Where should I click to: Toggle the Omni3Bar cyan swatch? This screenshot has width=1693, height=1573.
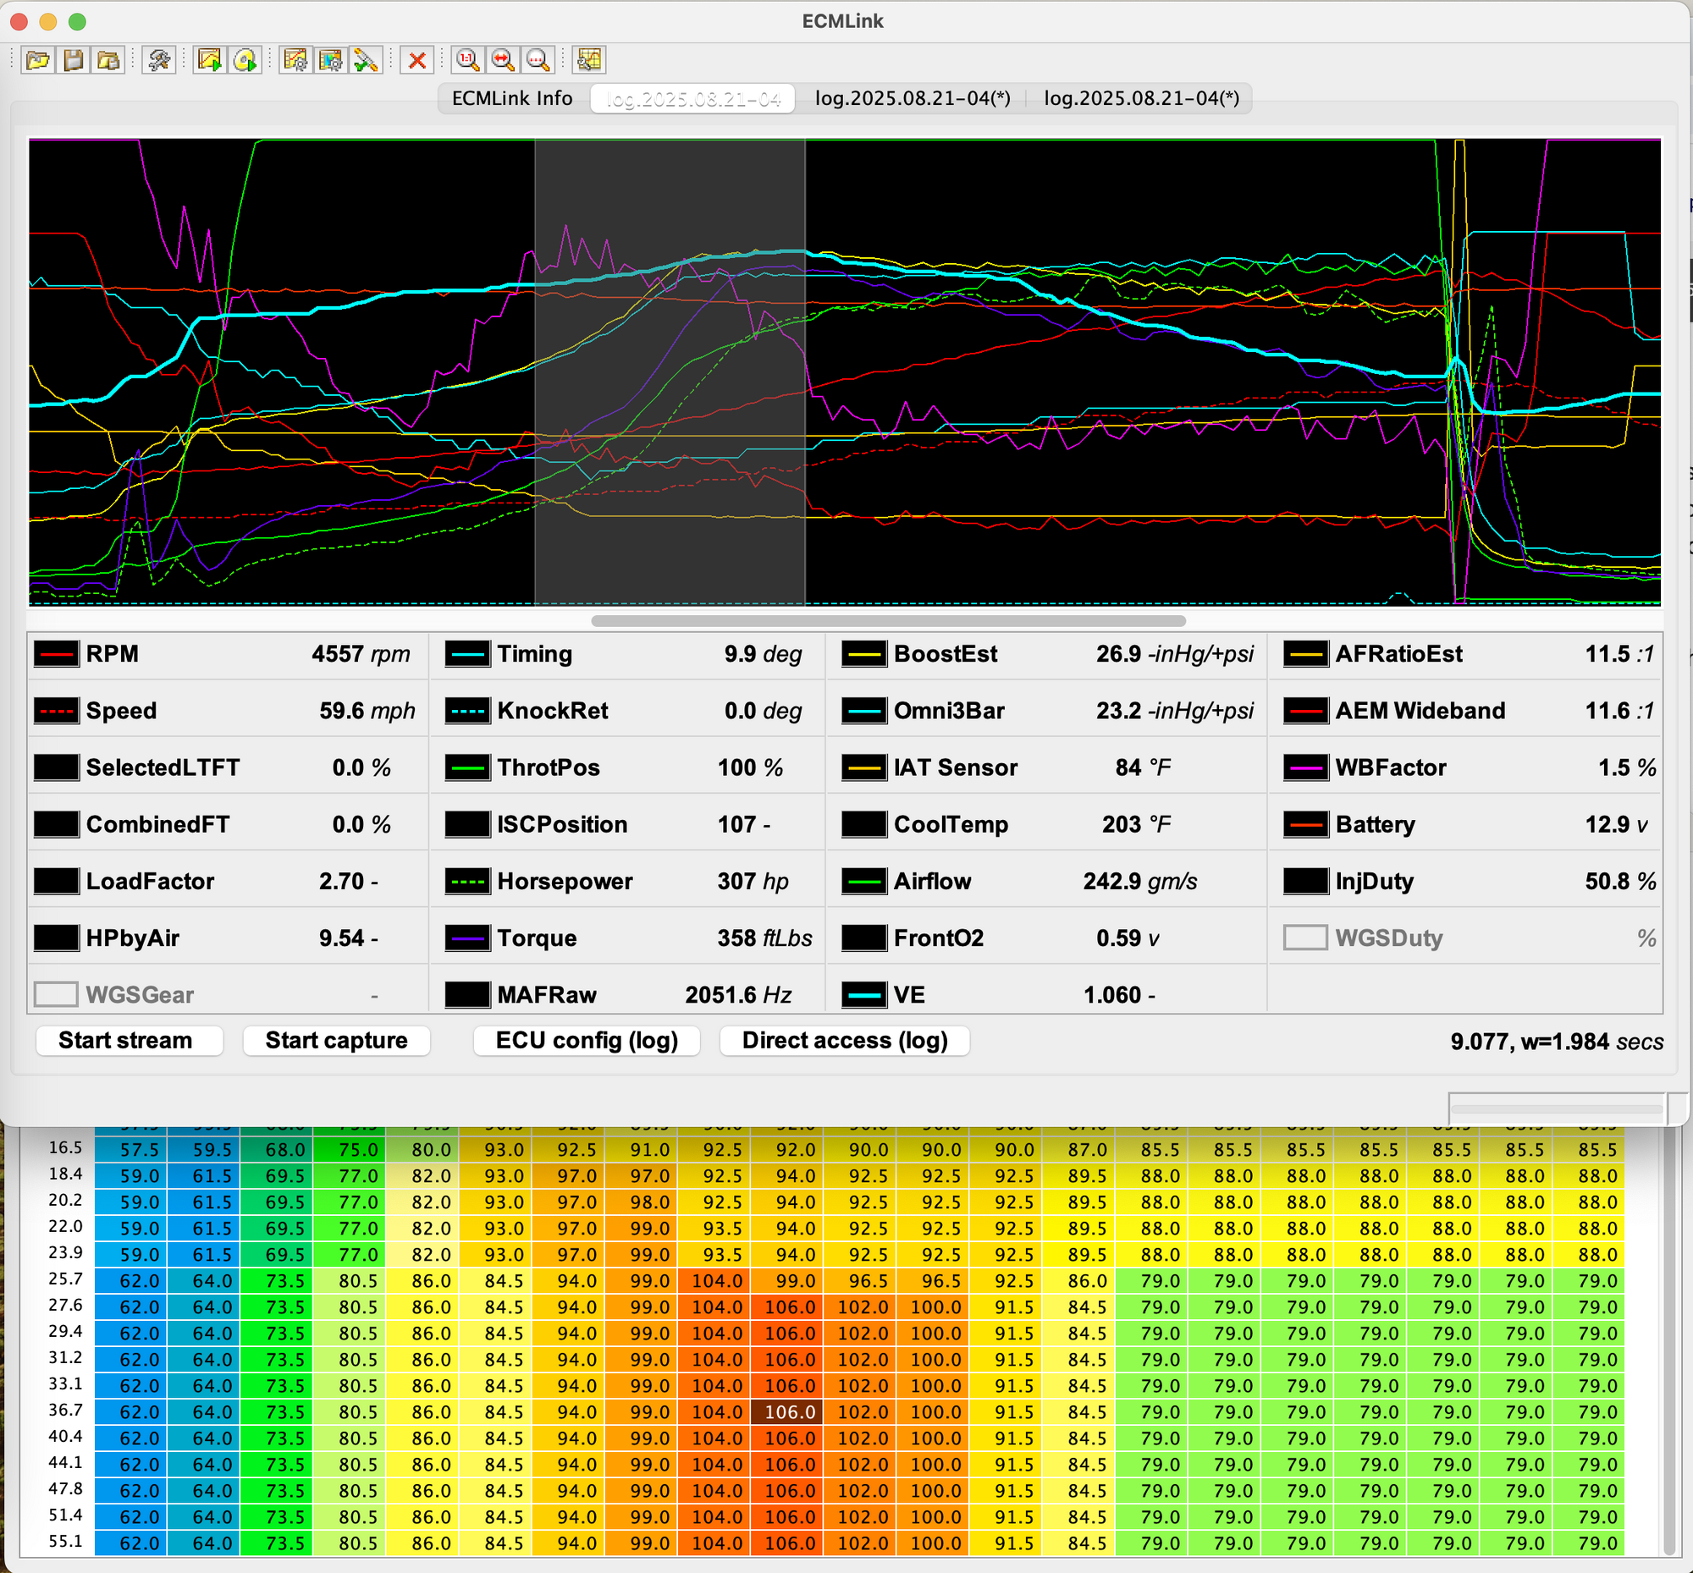pyautogui.click(x=864, y=711)
